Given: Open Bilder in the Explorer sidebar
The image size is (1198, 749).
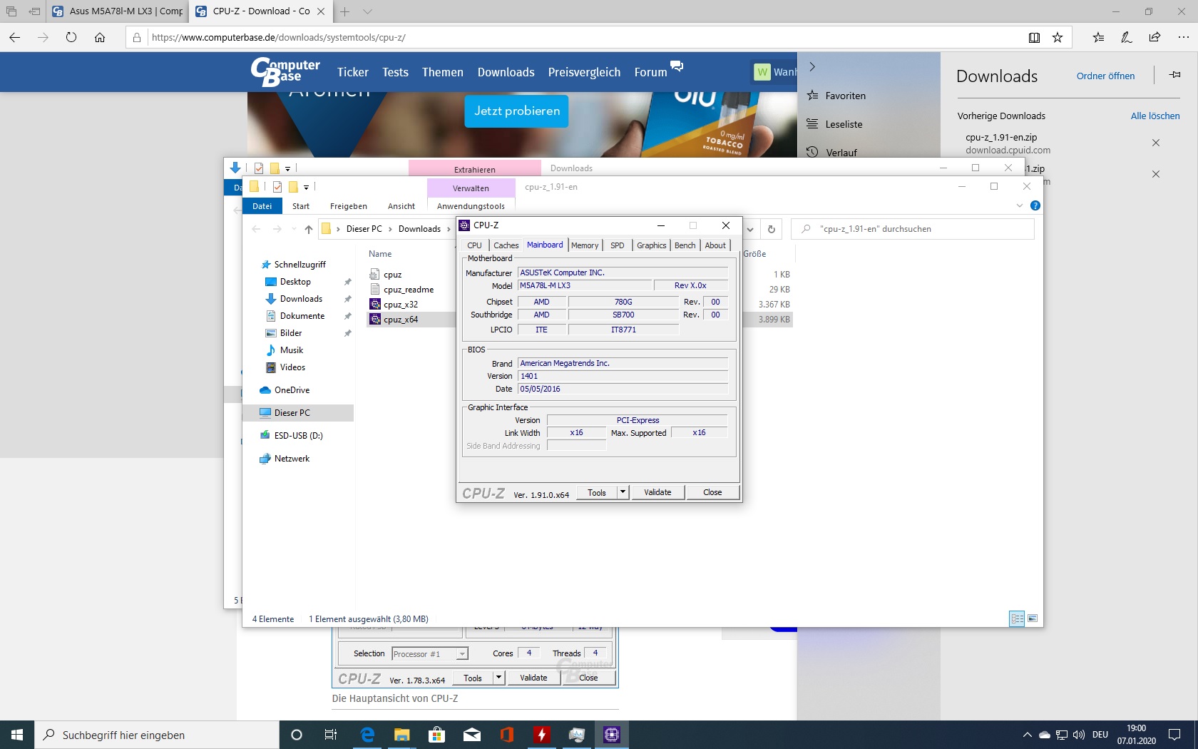Looking at the screenshot, I should [x=290, y=333].
